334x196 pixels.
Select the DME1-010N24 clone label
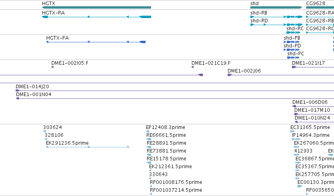[x=312, y=118]
